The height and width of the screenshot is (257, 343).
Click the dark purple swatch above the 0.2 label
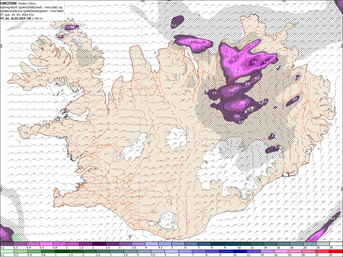click(x=7, y=244)
